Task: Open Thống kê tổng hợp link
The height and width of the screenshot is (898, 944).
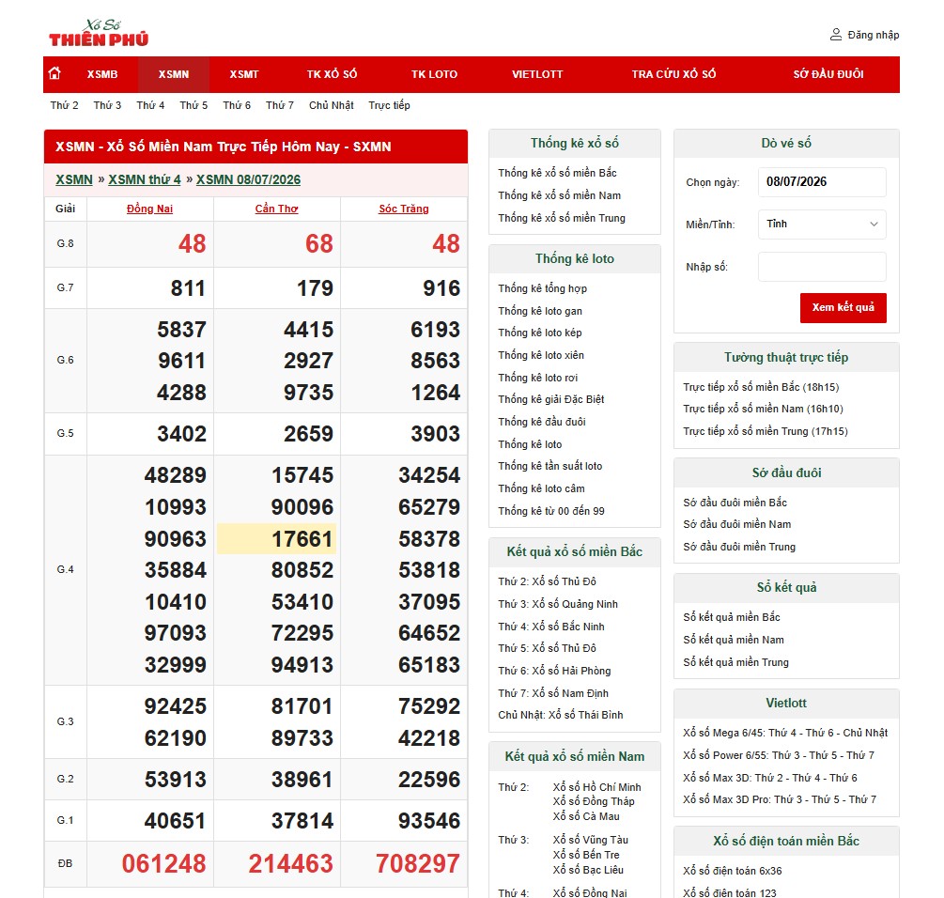Action: click(x=542, y=288)
